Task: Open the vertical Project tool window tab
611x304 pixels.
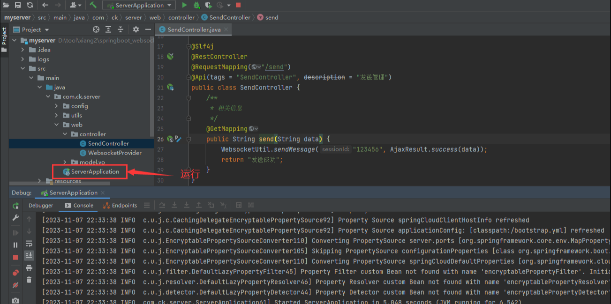Action: click(4, 39)
